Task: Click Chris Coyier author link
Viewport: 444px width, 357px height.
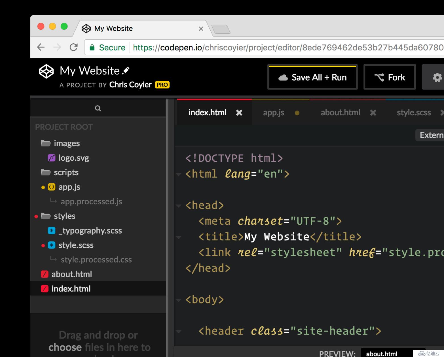Action: (130, 85)
